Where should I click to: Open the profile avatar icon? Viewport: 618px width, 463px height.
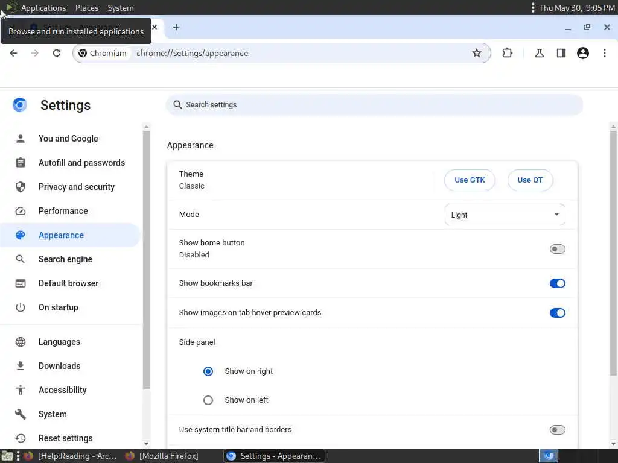pos(582,53)
